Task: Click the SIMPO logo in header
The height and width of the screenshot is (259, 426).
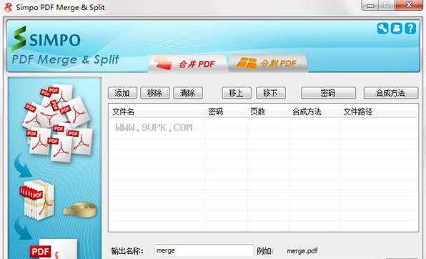Action: click(46, 39)
